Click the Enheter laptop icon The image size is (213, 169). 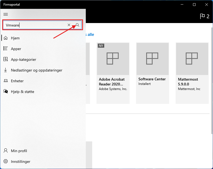(6, 81)
